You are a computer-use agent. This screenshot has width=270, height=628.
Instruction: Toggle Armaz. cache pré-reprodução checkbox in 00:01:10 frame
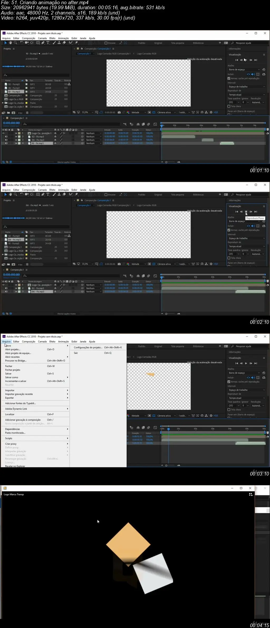point(229,78)
